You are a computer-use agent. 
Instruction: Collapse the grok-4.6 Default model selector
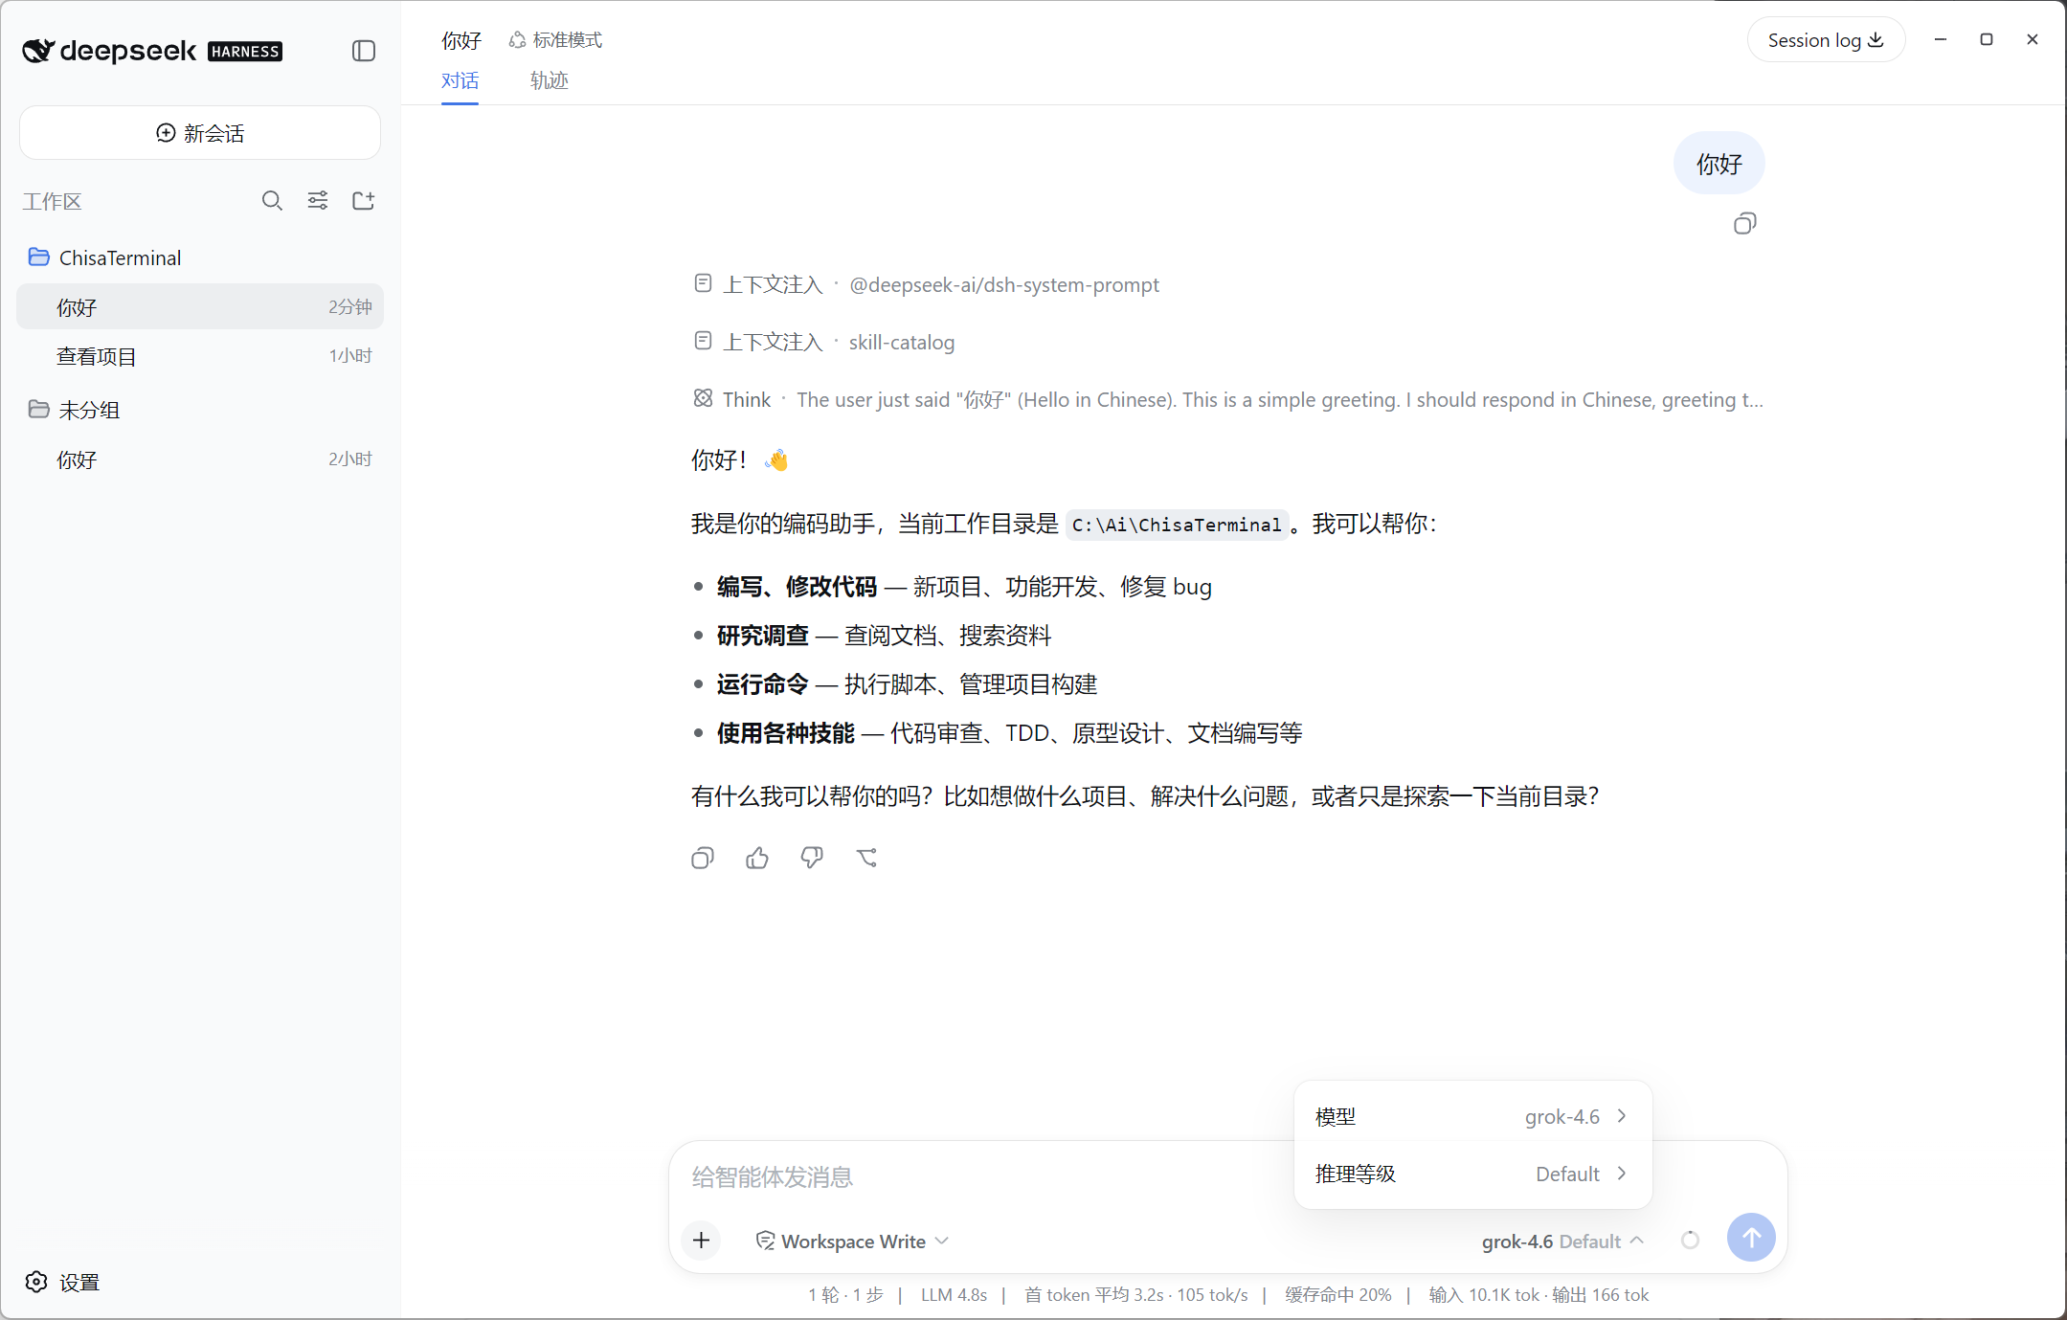tap(1562, 1241)
